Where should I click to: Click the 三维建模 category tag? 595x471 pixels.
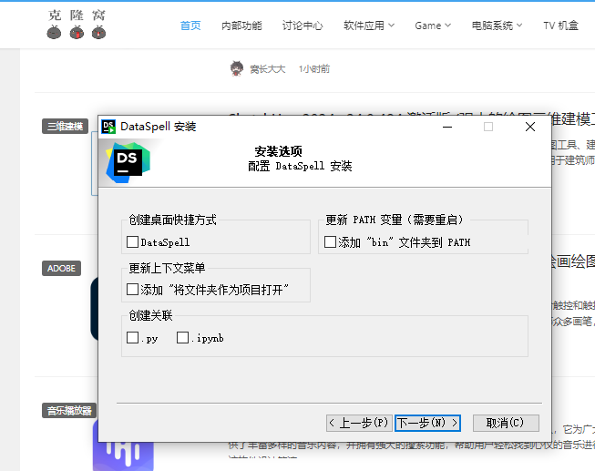tap(65, 127)
